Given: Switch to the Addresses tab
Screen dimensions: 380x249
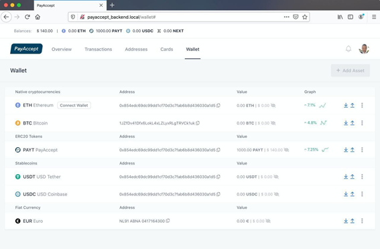Looking at the screenshot, I should click(136, 49).
